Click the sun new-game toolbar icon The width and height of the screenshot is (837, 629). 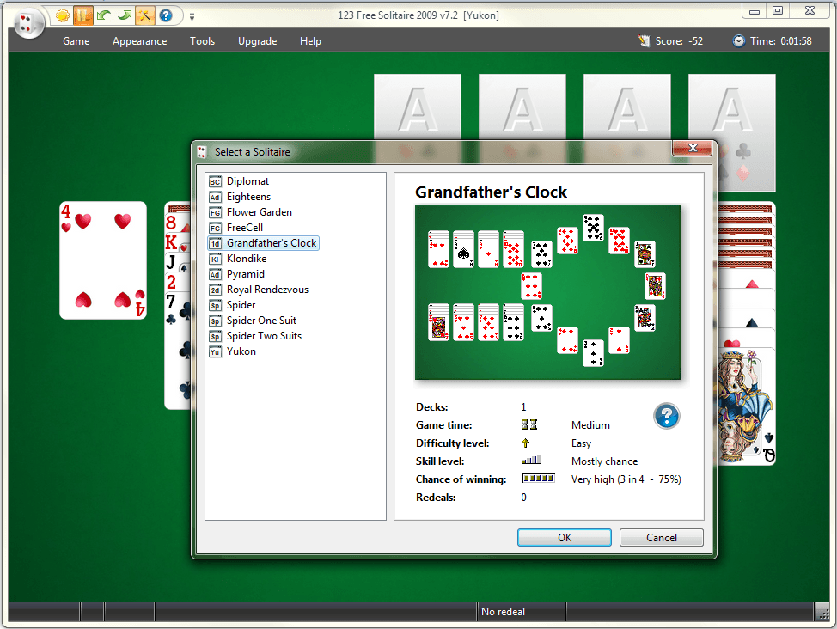(x=63, y=15)
